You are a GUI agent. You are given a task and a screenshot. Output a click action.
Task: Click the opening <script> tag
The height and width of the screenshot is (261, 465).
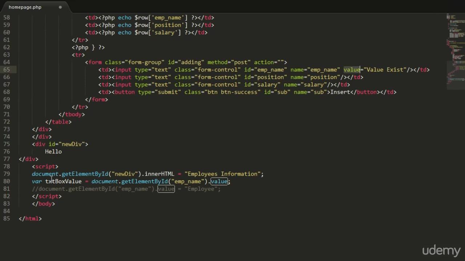(45, 166)
